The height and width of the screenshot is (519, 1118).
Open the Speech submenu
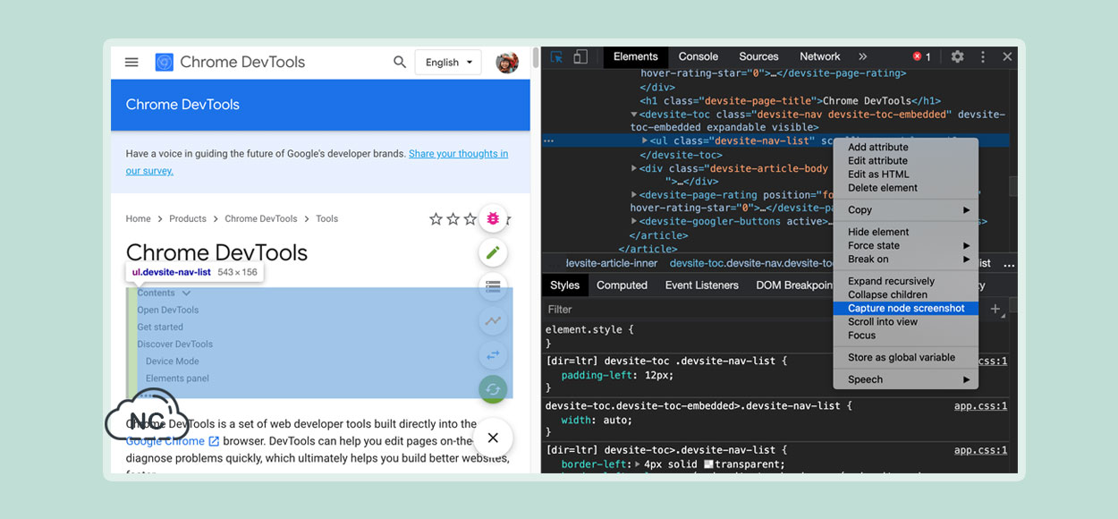[x=906, y=379]
